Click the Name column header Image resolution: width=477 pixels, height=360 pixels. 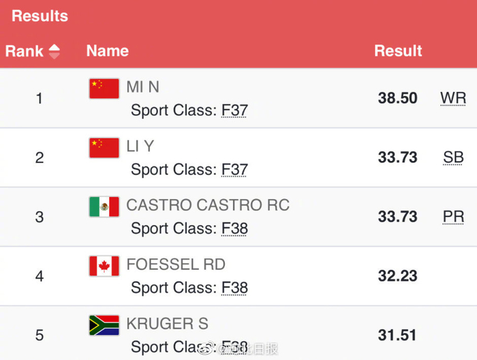107,51
